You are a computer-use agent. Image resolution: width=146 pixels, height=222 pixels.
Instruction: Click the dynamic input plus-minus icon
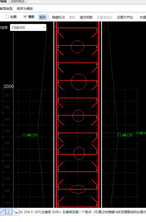[15, 212]
